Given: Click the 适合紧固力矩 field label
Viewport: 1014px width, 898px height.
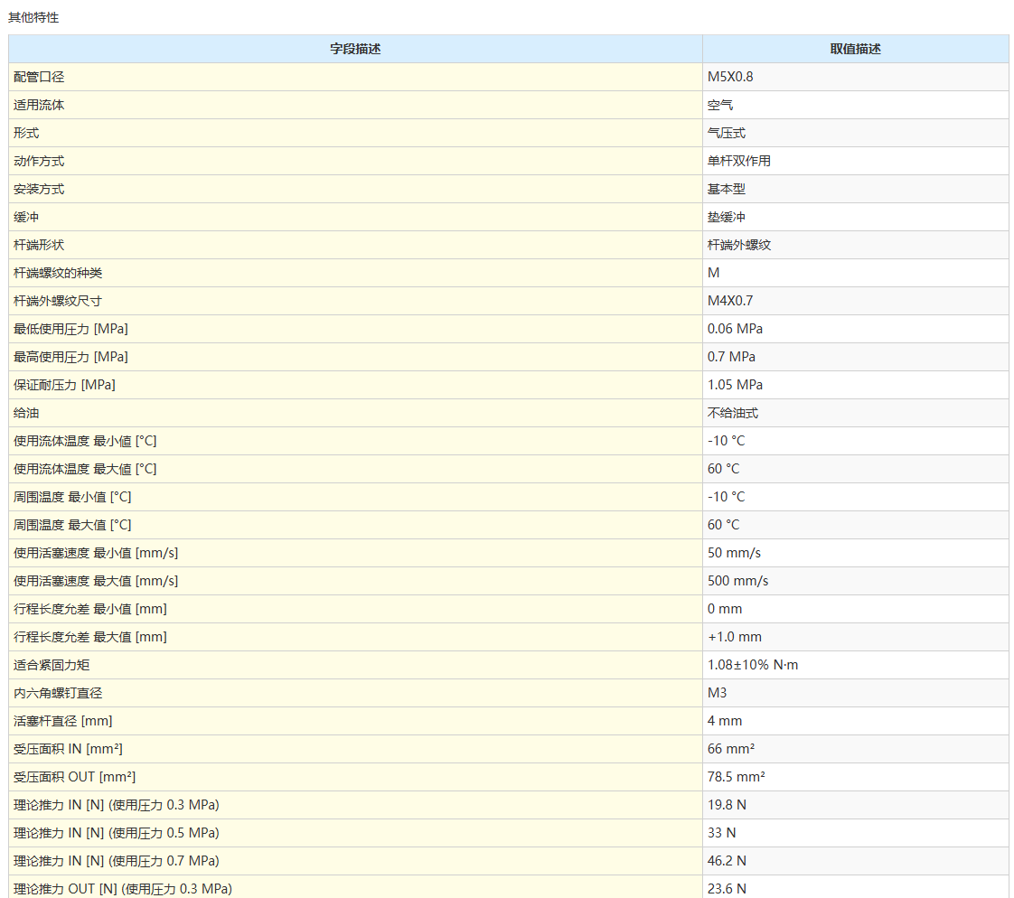Looking at the screenshot, I should pyautogui.click(x=52, y=665).
